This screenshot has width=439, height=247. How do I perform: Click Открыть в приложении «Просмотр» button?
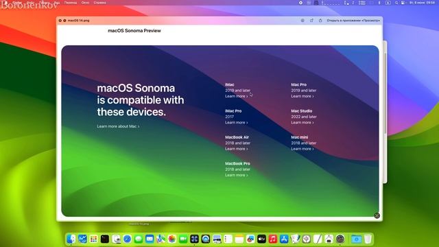(x=353, y=21)
